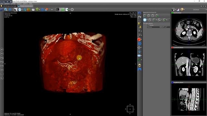Click the glowing sphere icon in segmented structures
Viewport: 207px width, 116px height.
tap(145, 20)
